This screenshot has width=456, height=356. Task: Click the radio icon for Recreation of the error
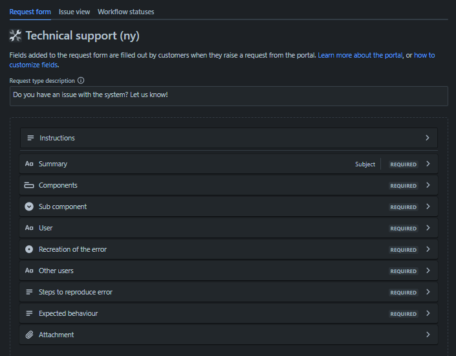[x=29, y=249]
